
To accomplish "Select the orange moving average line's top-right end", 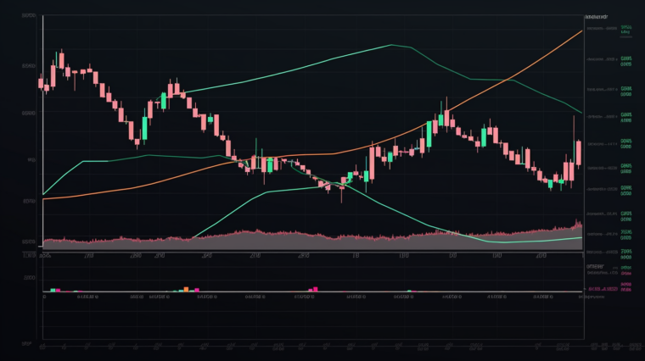I will tap(580, 31).
